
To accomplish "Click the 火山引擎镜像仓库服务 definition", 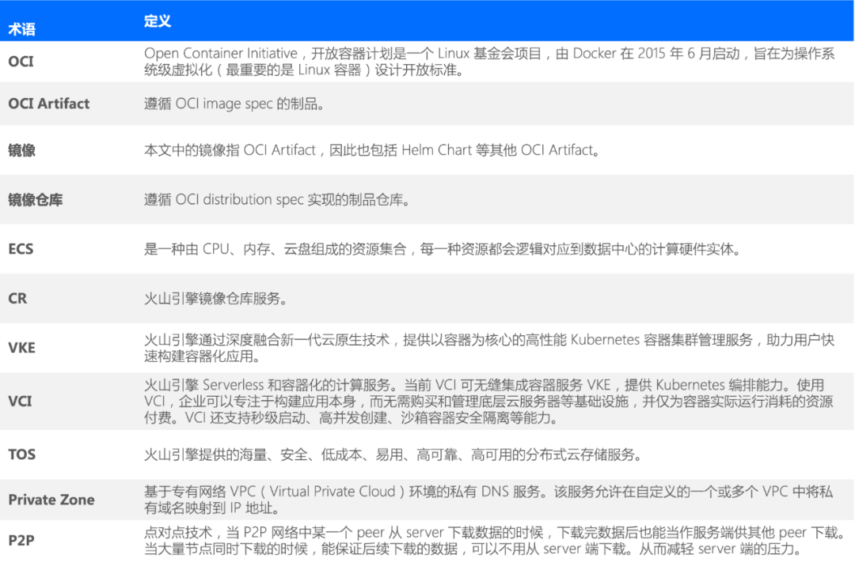I will coord(215,299).
